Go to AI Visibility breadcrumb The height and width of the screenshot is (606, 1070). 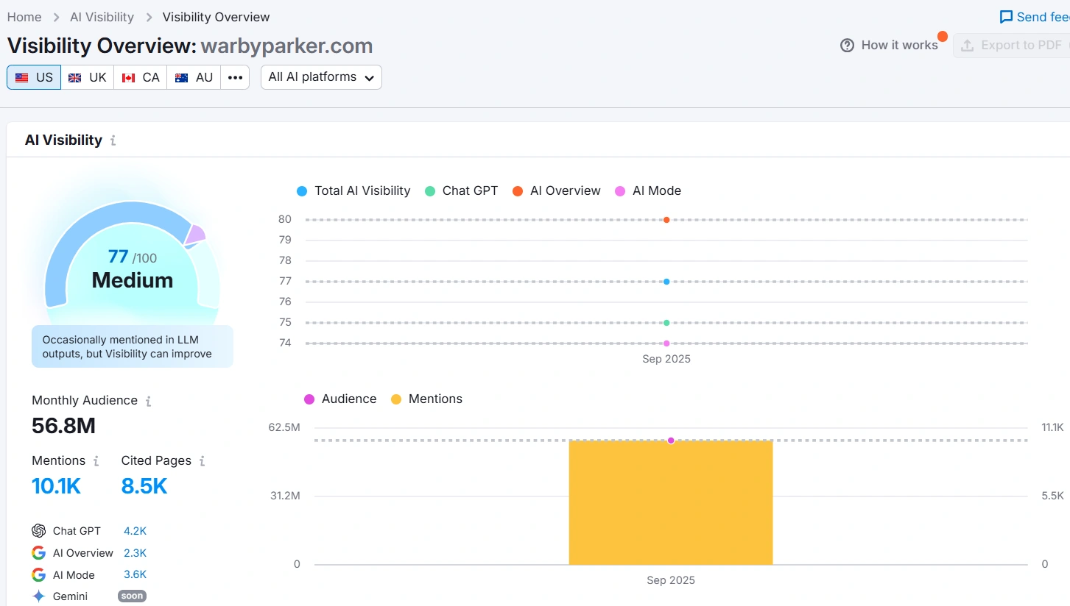tap(102, 17)
